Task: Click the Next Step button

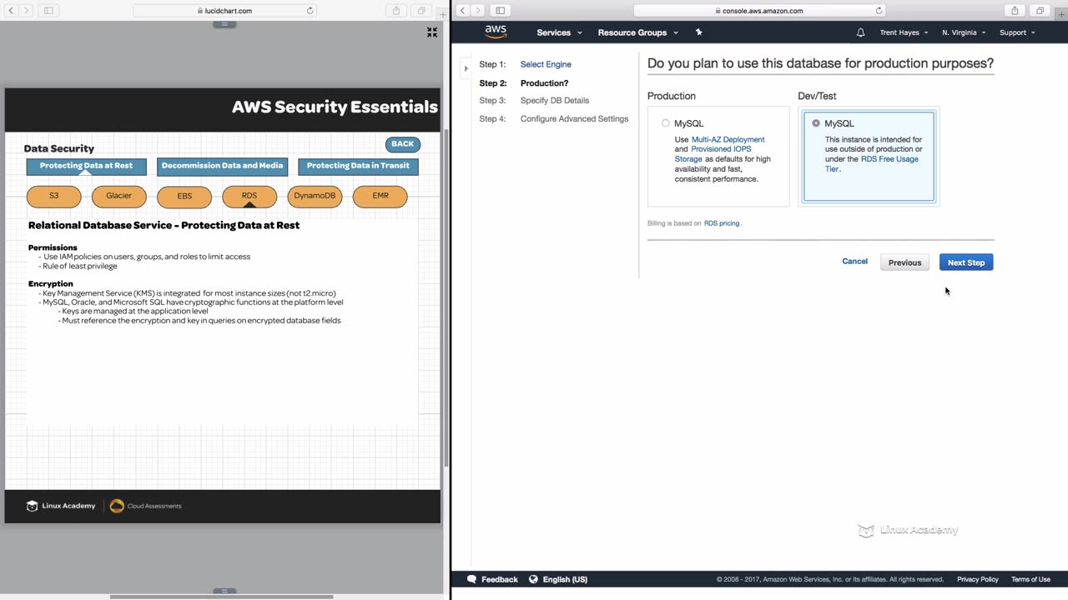Action: tap(966, 262)
